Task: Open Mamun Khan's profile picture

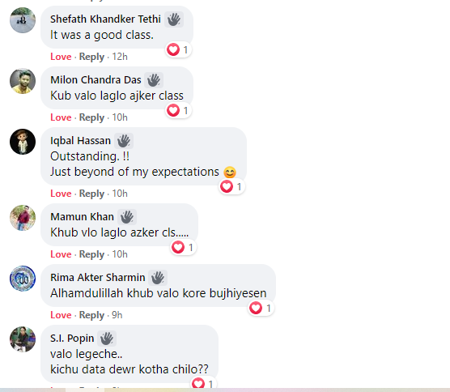Action: [x=23, y=218]
